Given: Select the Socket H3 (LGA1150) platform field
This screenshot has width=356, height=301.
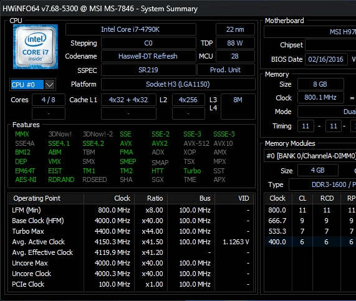Looking at the screenshot, I should click(x=178, y=85).
